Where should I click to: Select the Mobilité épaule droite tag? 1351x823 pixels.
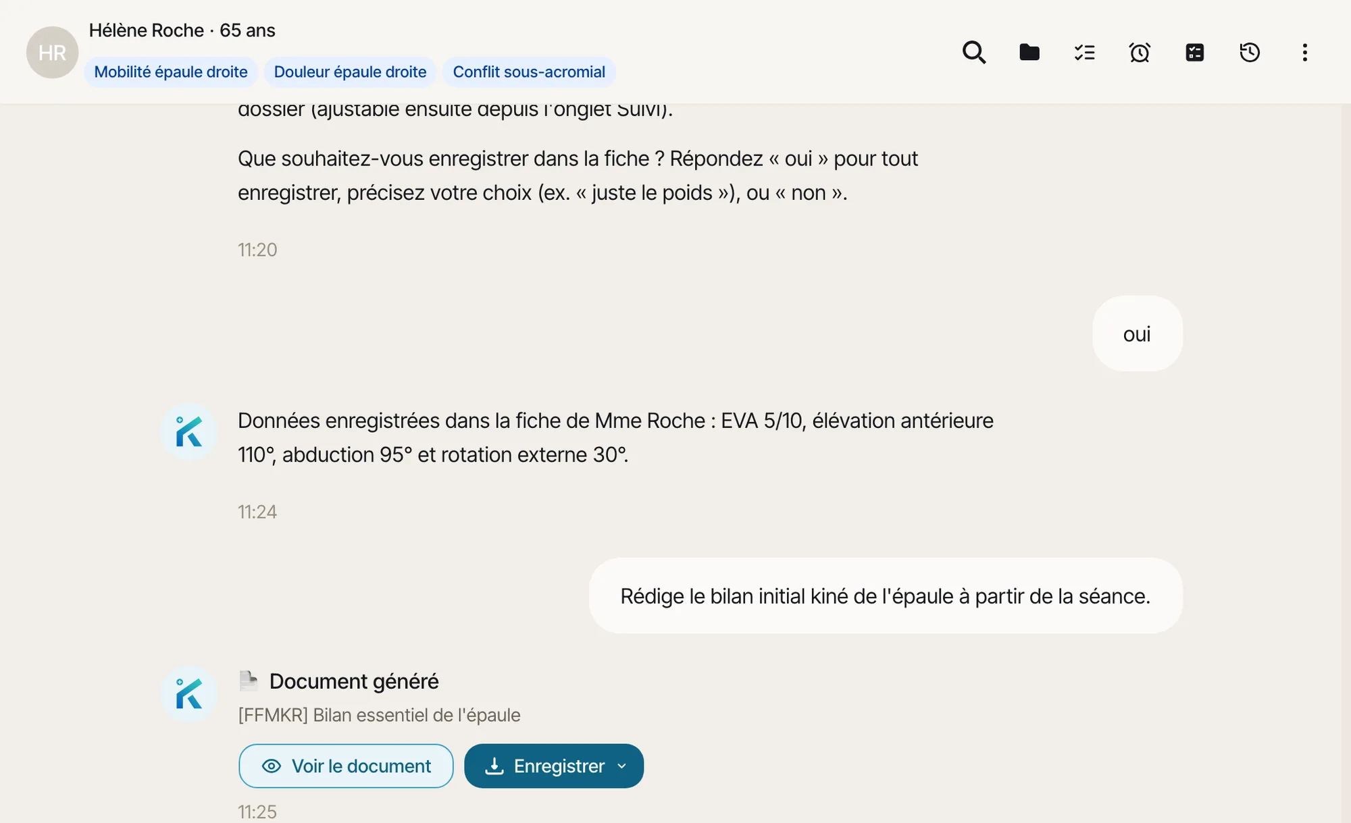[171, 72]
